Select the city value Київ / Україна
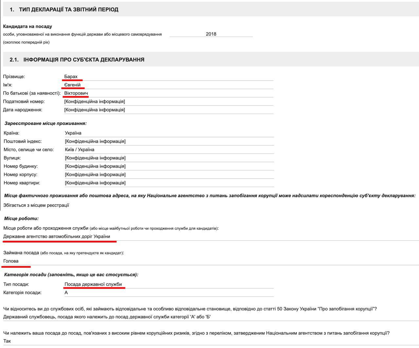419x348 pixels. [80, 150]
